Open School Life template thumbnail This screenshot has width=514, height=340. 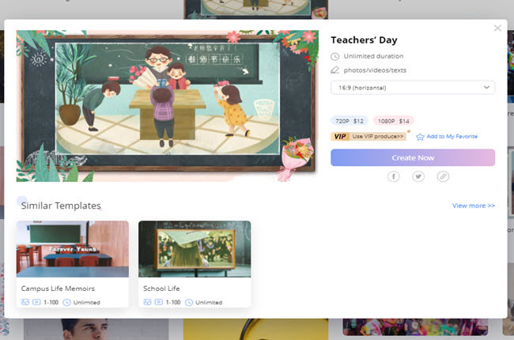click(x=195, y=249)
